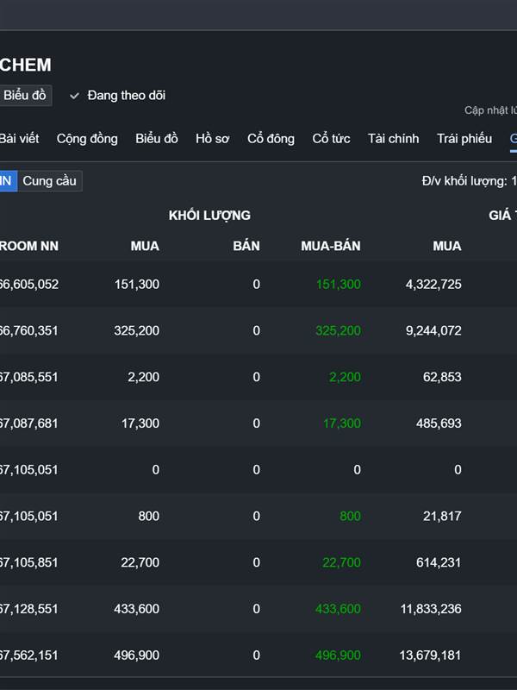Switch to the Cộng đồng tab
The image size is (517, 690).
87,139
